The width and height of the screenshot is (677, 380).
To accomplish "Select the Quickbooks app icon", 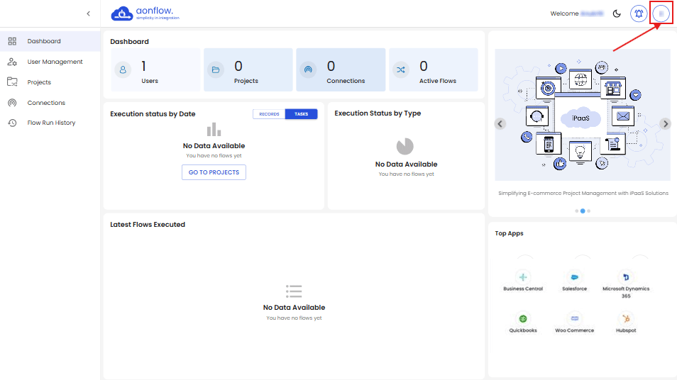I will [523, 318].
